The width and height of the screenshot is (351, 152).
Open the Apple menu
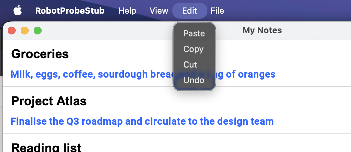[x=18, y=10]
